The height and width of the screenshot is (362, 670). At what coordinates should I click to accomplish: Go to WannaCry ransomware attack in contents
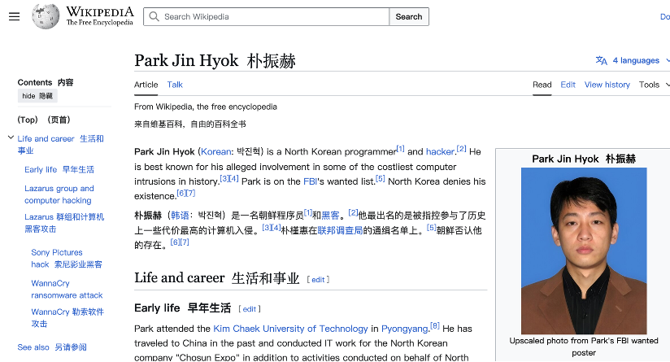(67, 290)
